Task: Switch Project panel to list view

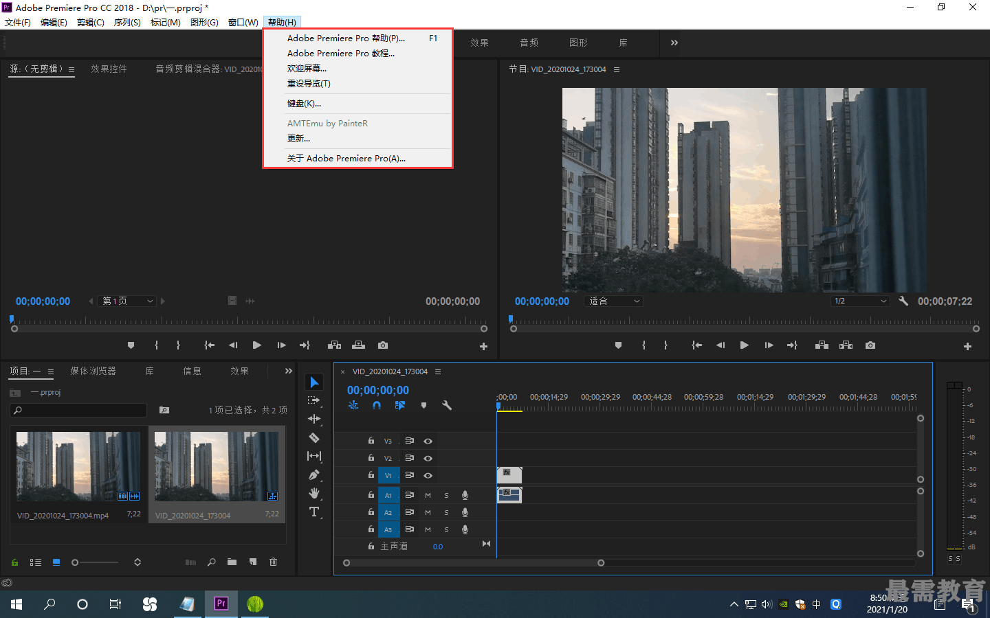Action: pos(36,562)
